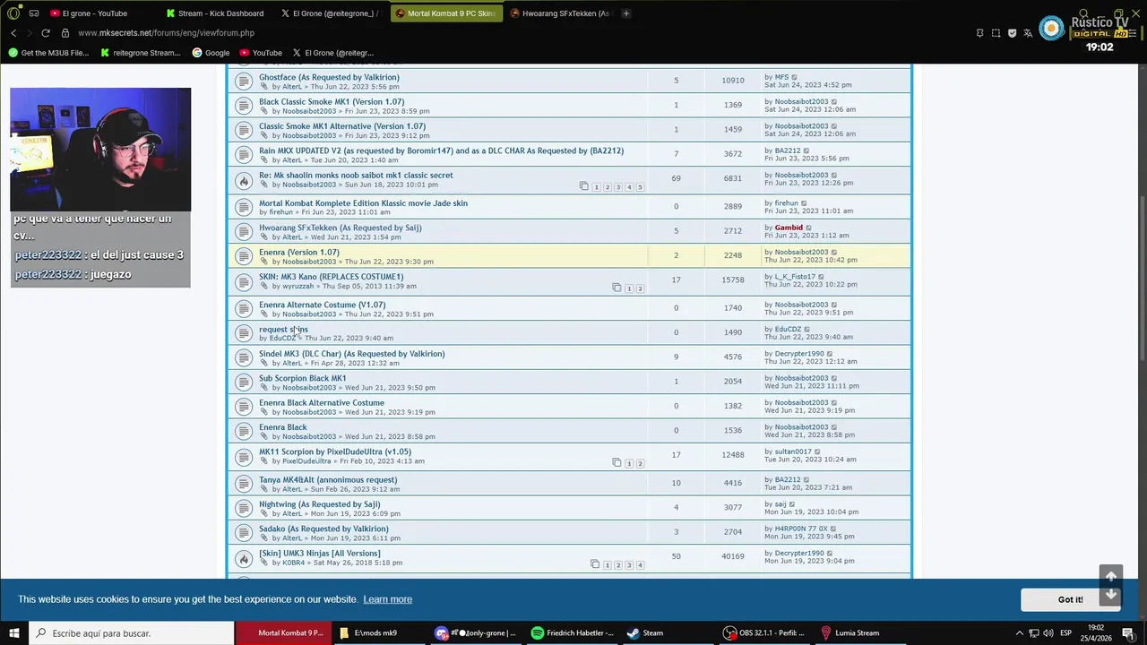Open last poster Decrypter1990 on Sindel row

[799, 354]
